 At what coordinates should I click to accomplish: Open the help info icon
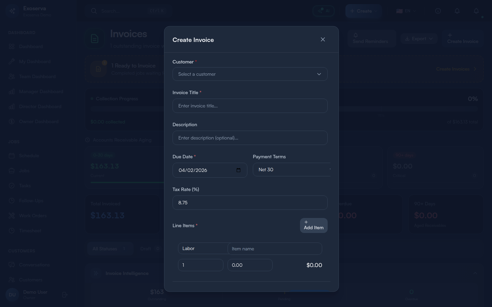[x=438, y=11]
